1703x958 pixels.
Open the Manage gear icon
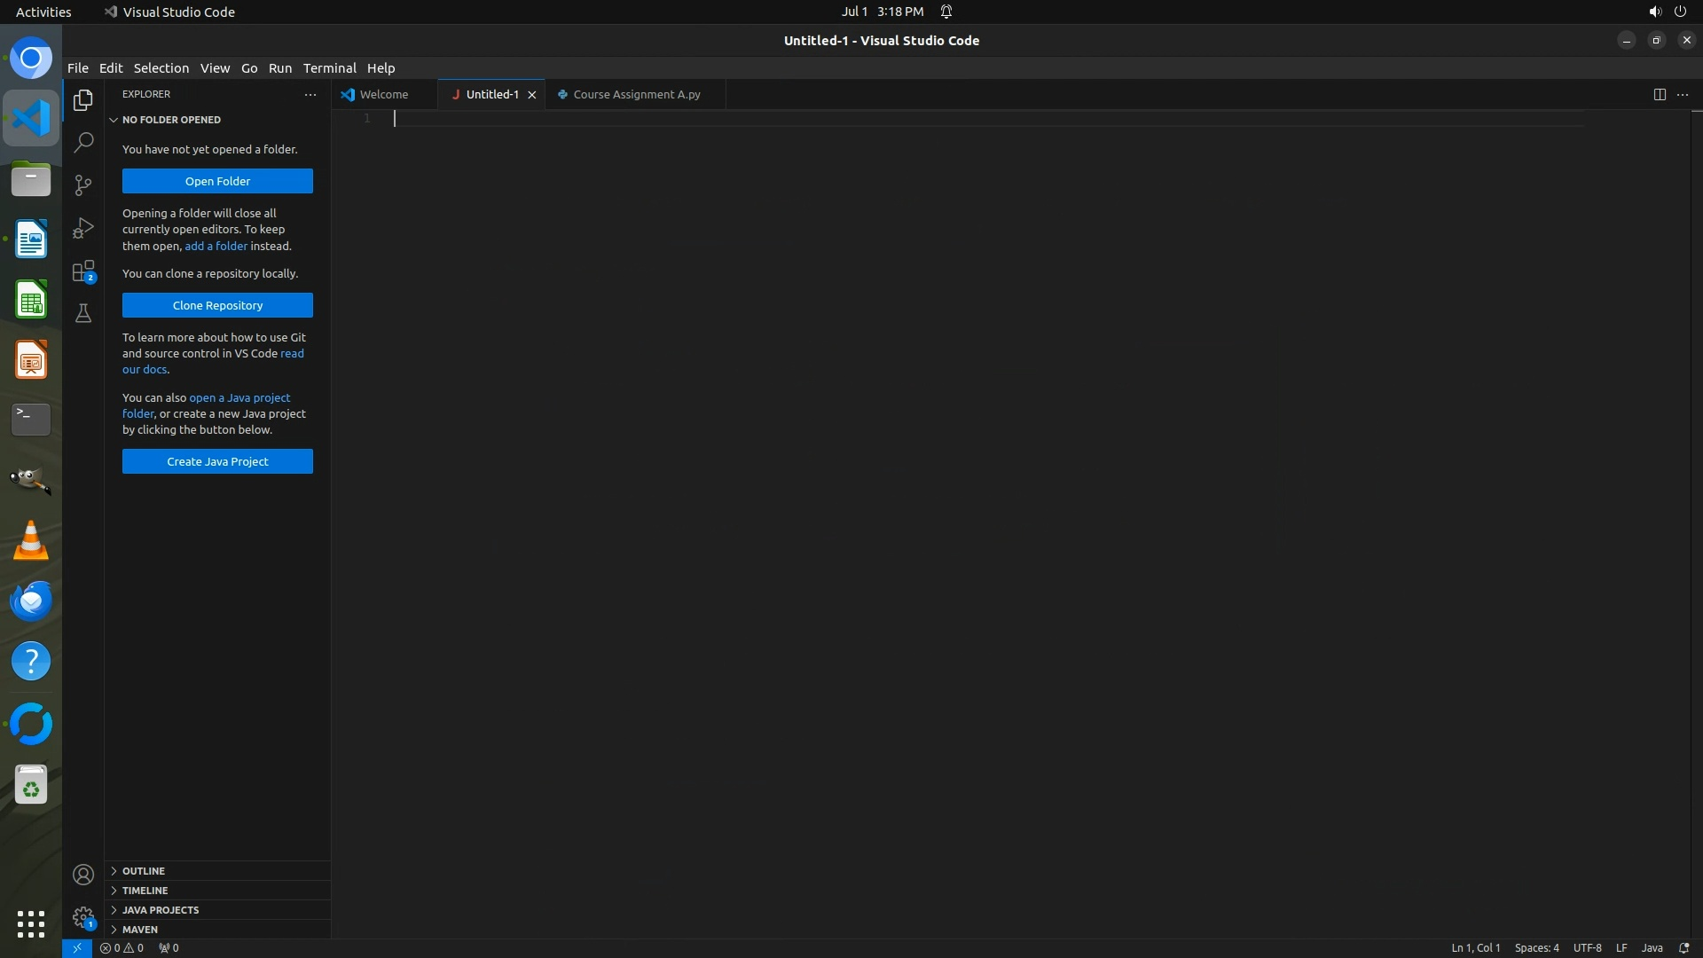[83, 917]
